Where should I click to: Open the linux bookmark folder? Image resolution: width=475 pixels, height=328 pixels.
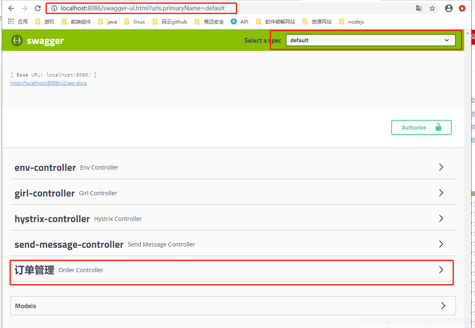coord(135,22)
